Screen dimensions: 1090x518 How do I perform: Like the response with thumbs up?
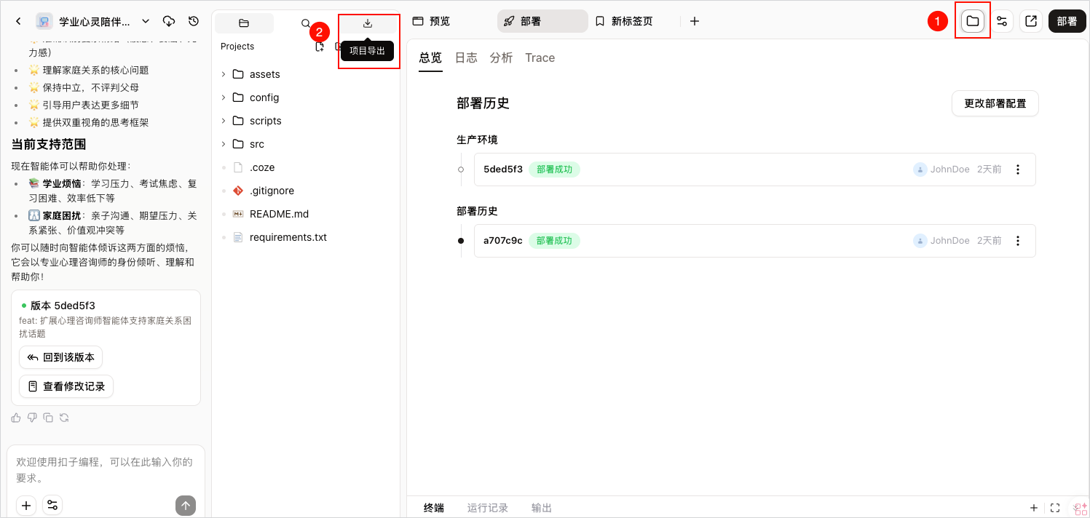point(16,418)
